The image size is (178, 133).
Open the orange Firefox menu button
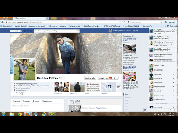[x=6, y=17]
